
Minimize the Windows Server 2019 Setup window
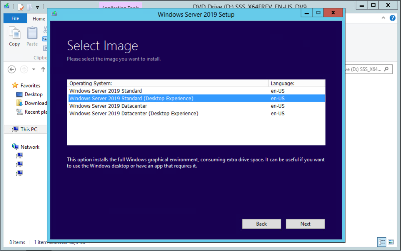pos(307,13)
